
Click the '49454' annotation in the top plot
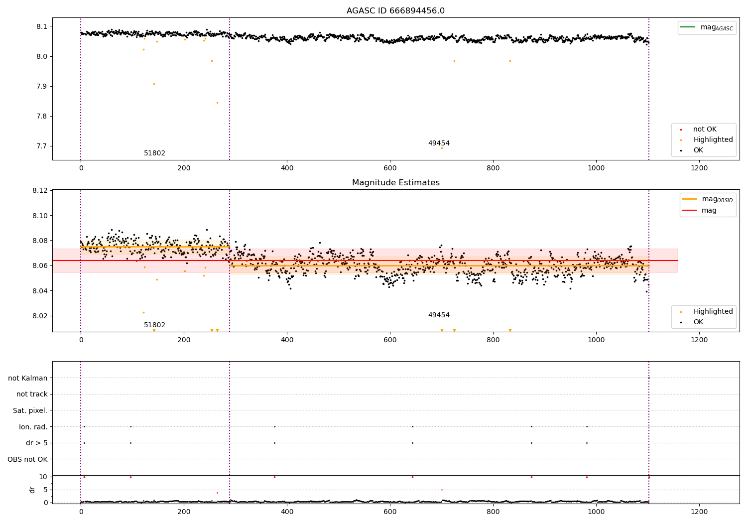[x=439, y=143]
